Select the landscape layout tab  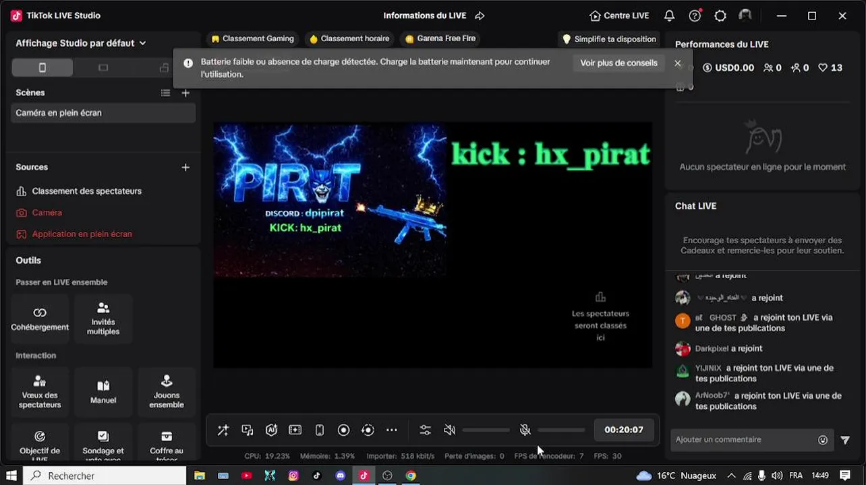[x=103, y=67]
